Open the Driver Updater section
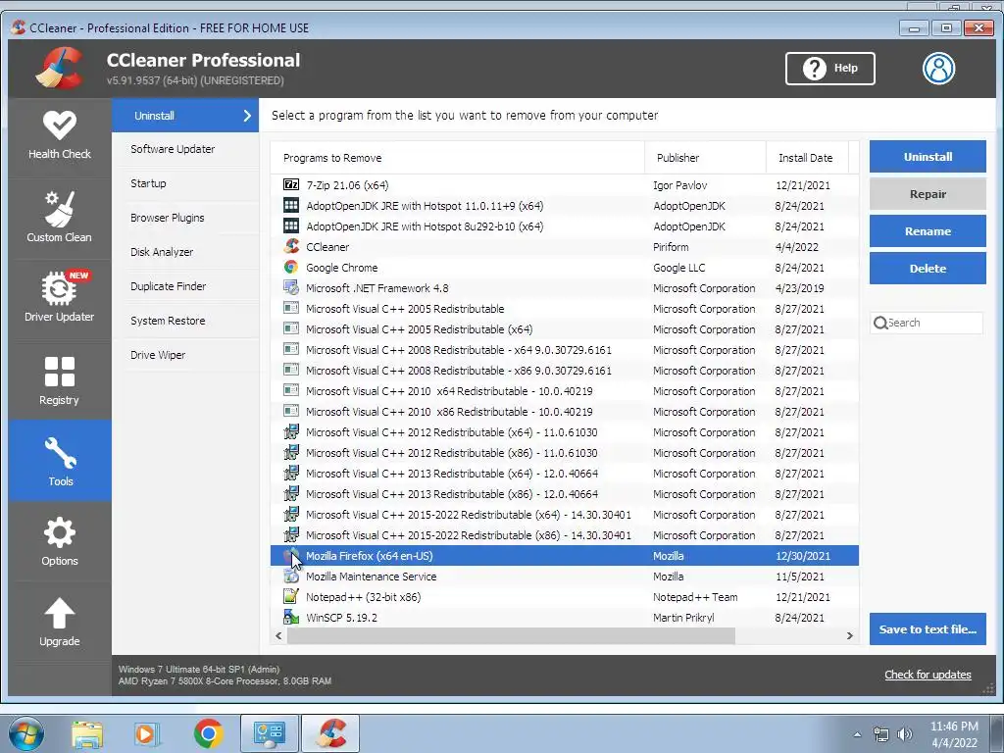Viewport: 1004px width, 753px height. 60,296
